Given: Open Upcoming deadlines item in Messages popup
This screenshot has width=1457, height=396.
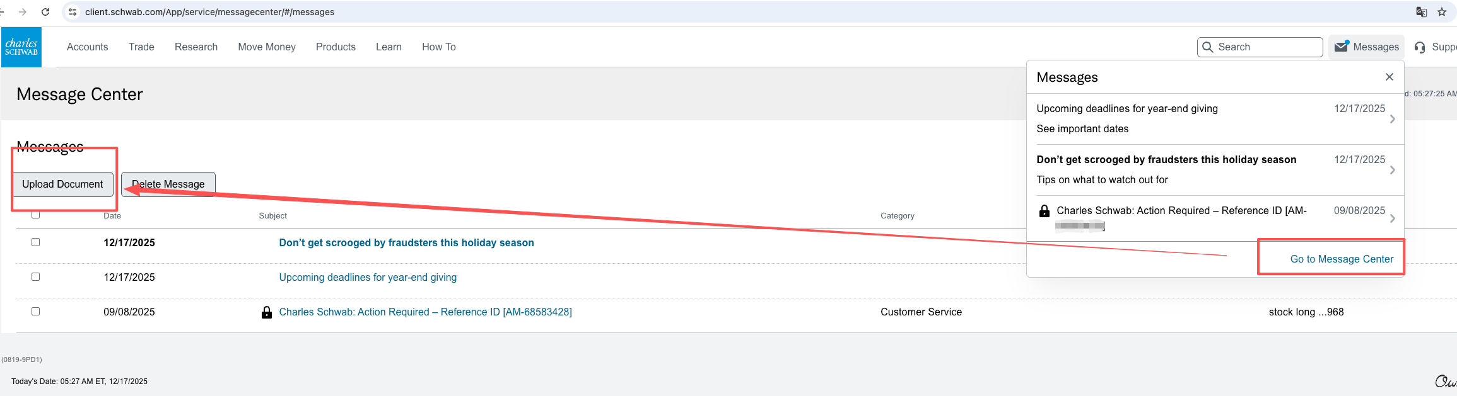Looking at the screenshot, I should pos(1127,109).
